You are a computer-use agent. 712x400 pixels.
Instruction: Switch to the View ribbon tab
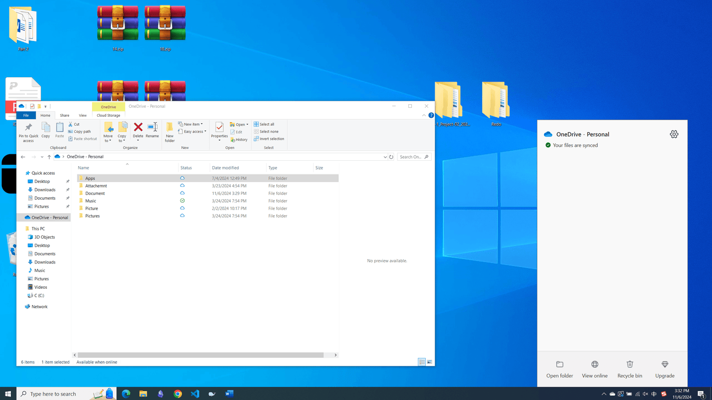pyautogui.click(x=83, y=115)
